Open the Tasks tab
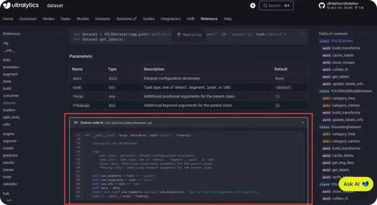Viewport: 377px width, 205px height. click(65, 19)
